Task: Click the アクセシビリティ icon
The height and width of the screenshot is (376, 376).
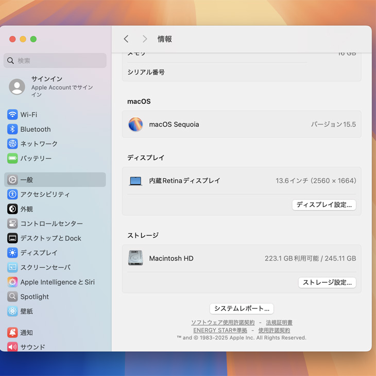Action: pyautogui.click(x=12, y=194)
